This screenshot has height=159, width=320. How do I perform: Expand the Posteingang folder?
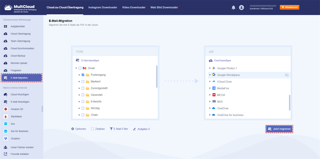(79, 75)
